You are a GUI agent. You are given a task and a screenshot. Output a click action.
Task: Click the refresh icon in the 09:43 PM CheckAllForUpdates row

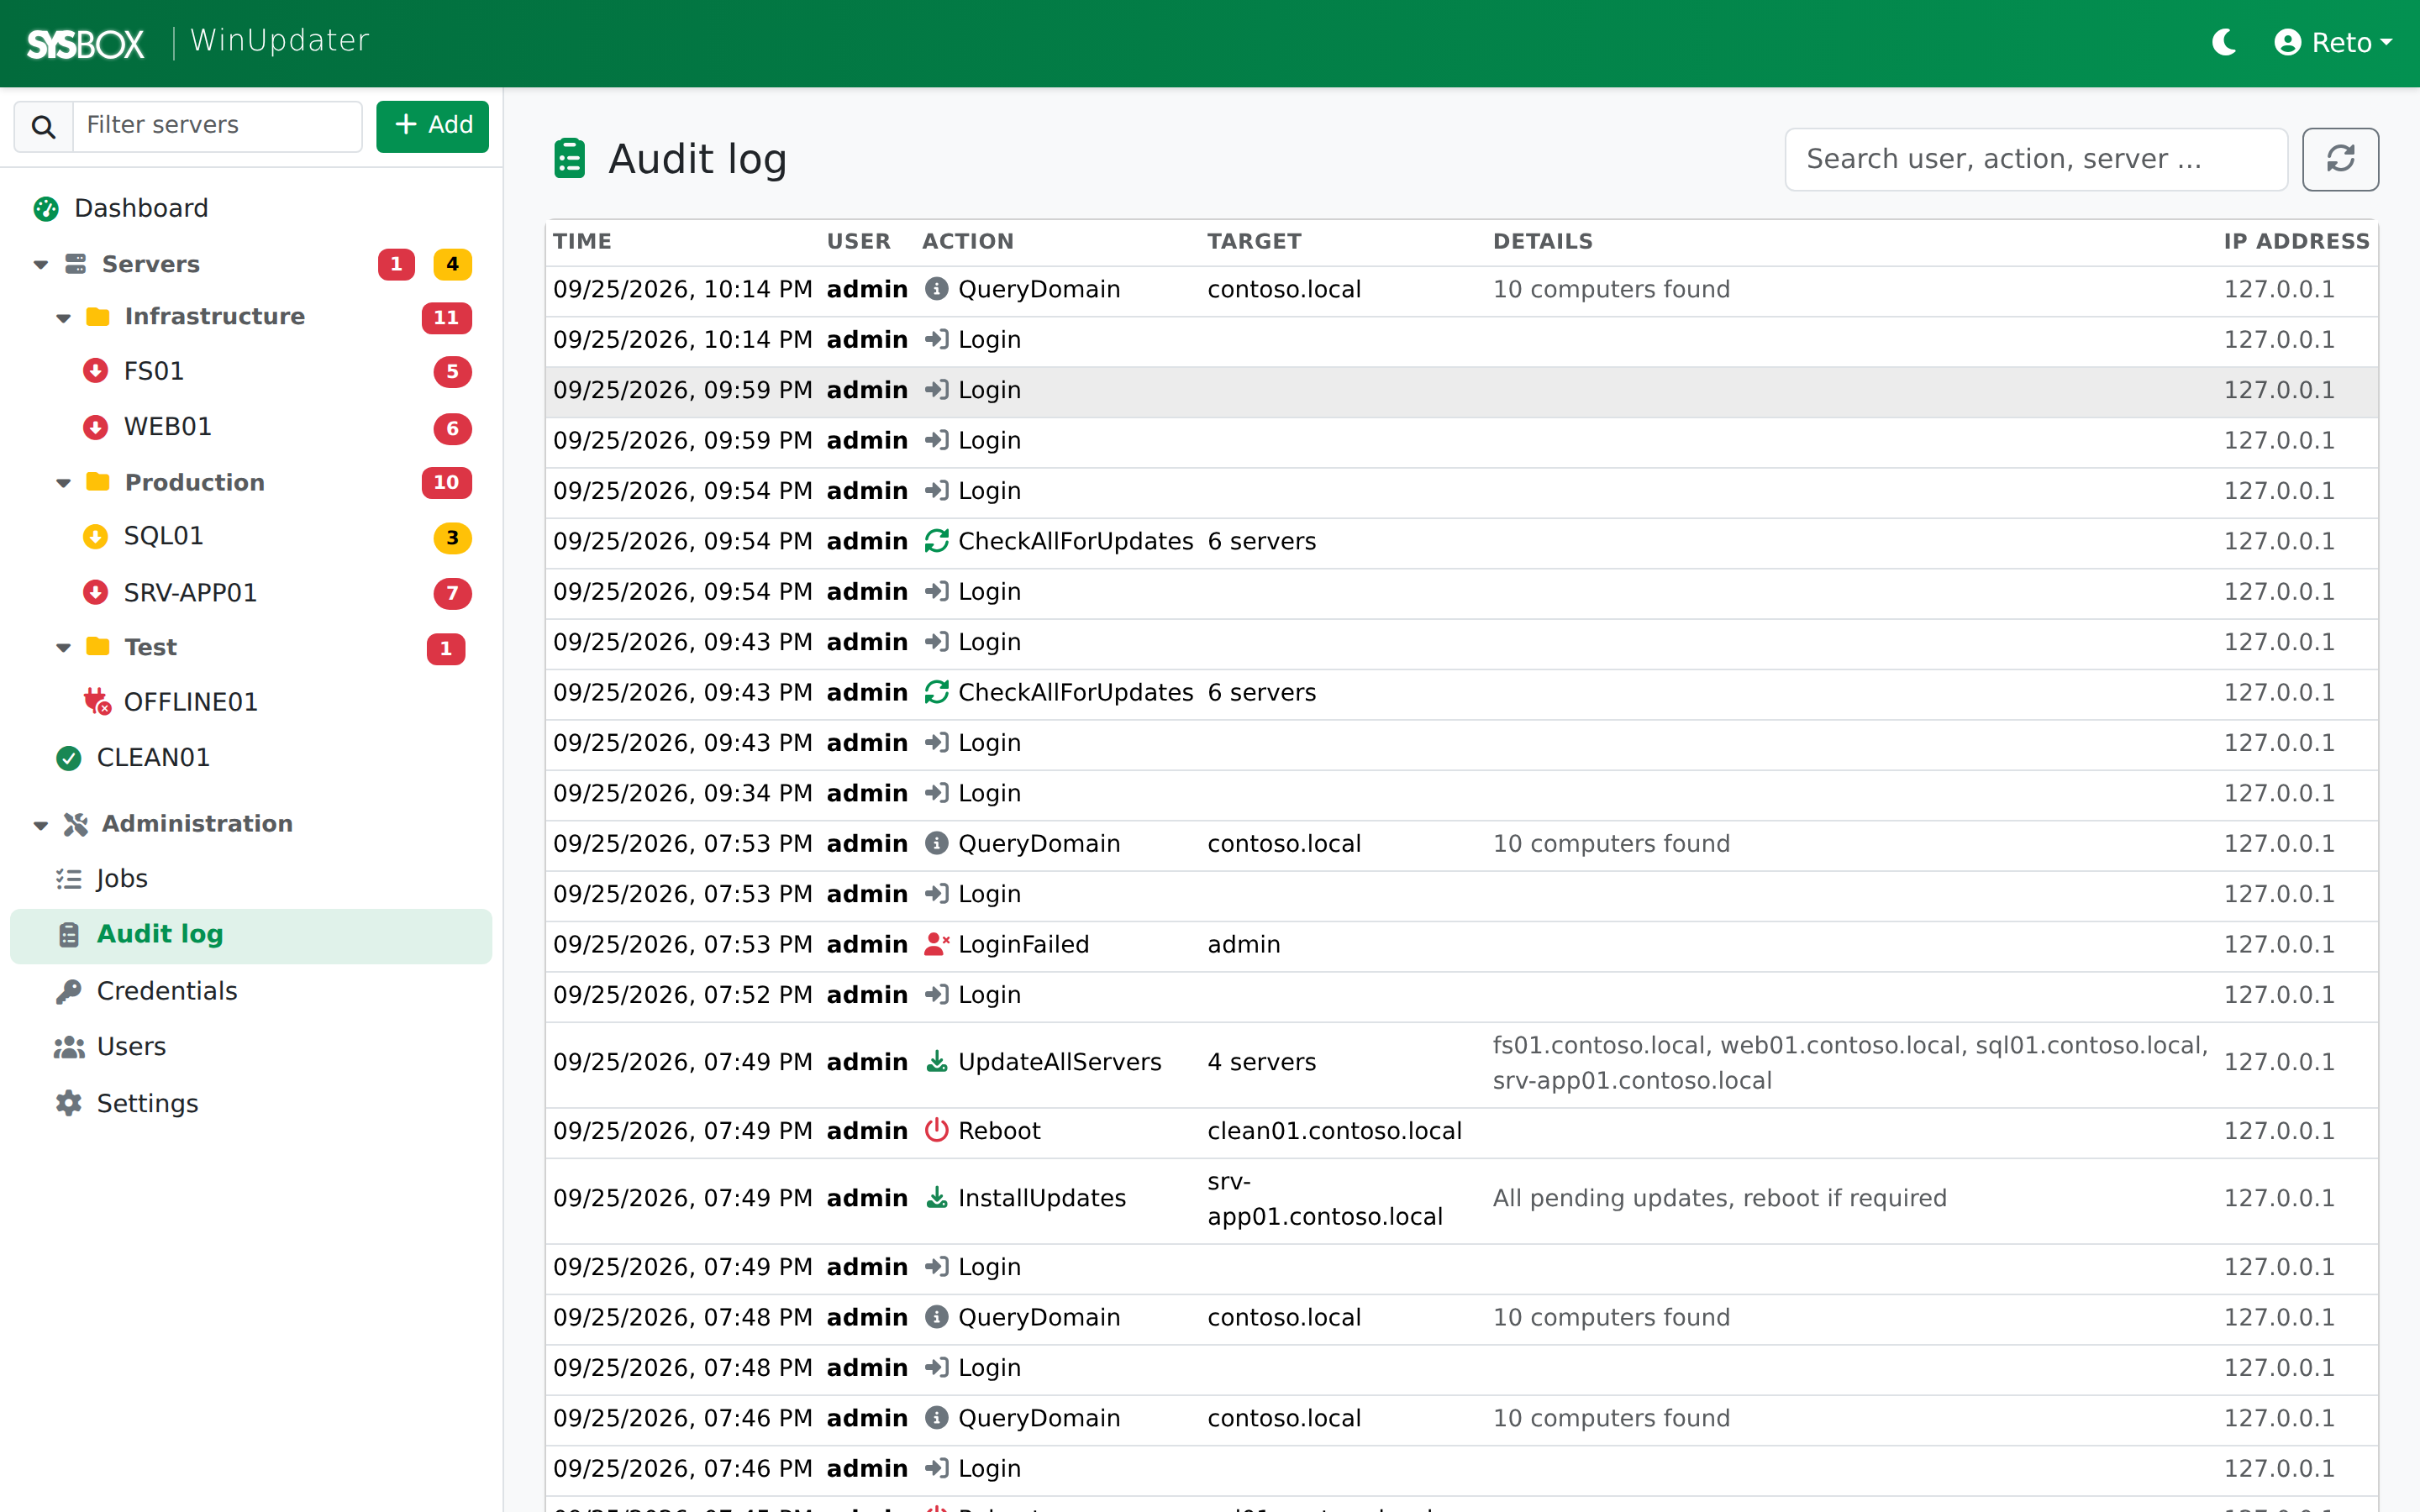coord(936,692)
